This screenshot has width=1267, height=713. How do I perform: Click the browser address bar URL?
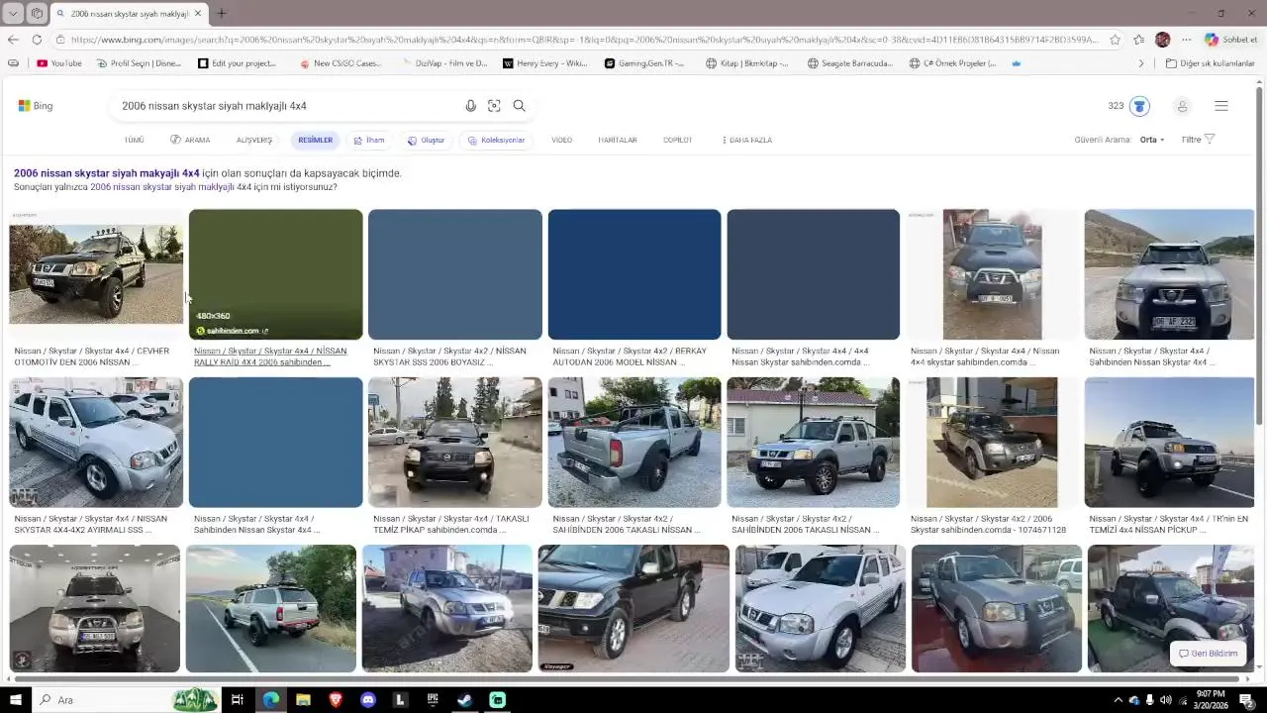pyautogui.click(x=584, y=40)
